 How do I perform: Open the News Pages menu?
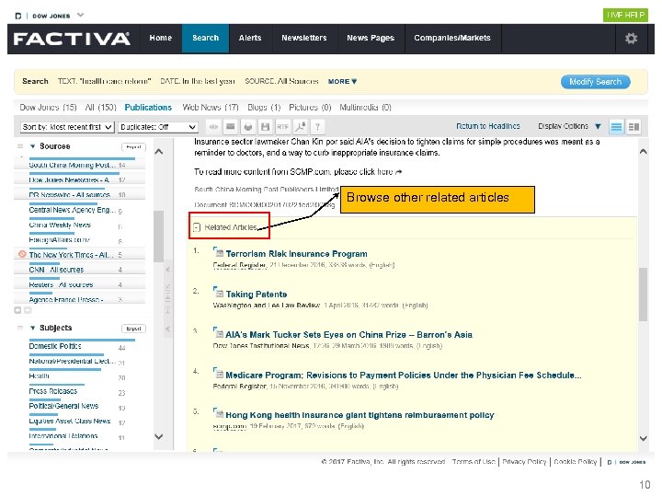[371, 38]
